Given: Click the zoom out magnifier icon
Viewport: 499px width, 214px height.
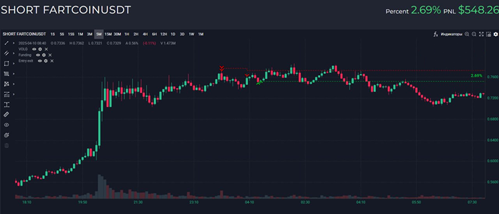Looking at the screenshot, I should (x=474, y=34).
